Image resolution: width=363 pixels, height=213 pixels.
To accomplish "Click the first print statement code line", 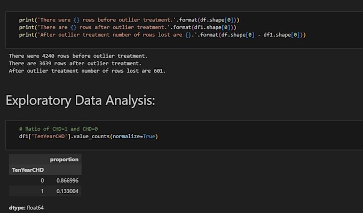I will pos(129,20).
